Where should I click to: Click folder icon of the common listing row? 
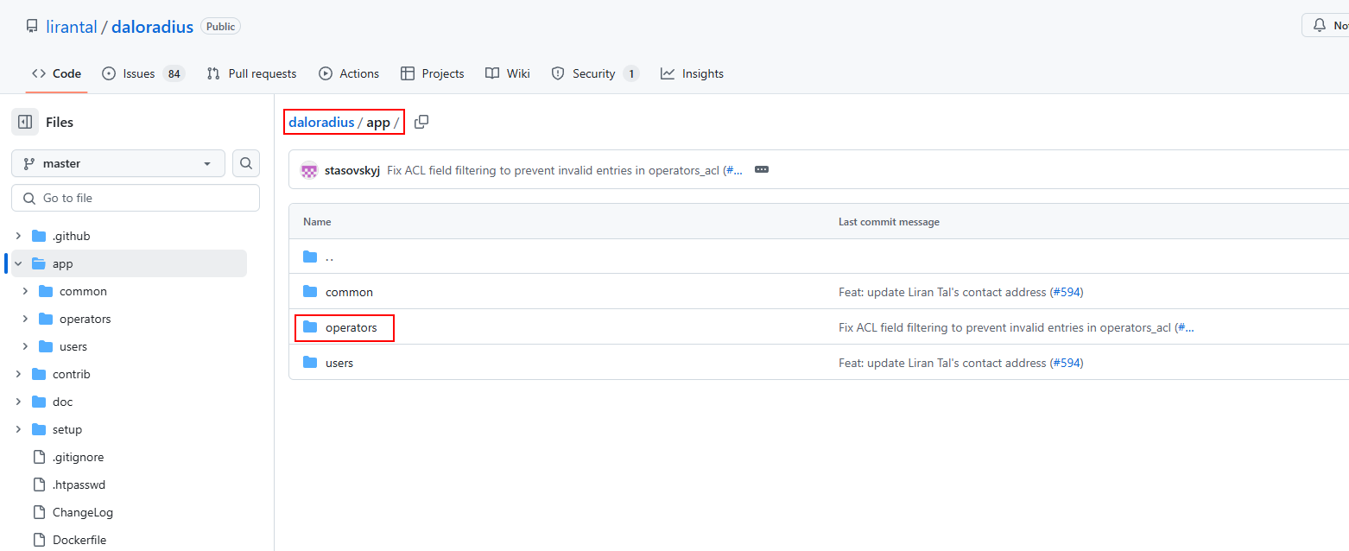click(x=310, y=292)
